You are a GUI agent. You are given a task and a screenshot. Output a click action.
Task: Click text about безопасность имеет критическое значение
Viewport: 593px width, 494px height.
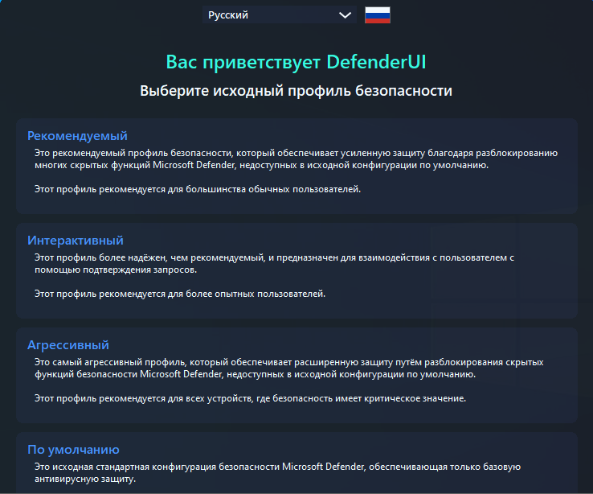(x=251, y=398)
